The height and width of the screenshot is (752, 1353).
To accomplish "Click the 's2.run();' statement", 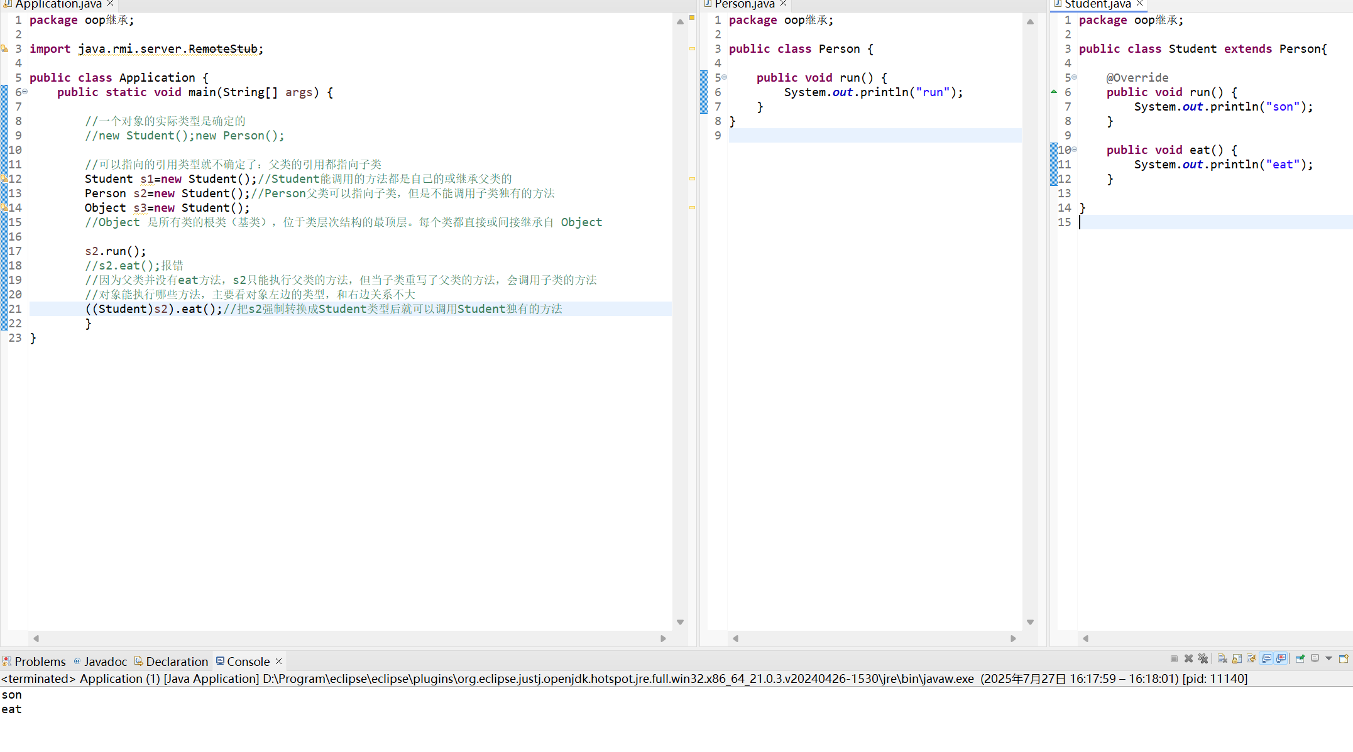I will (x=116, y=251).
